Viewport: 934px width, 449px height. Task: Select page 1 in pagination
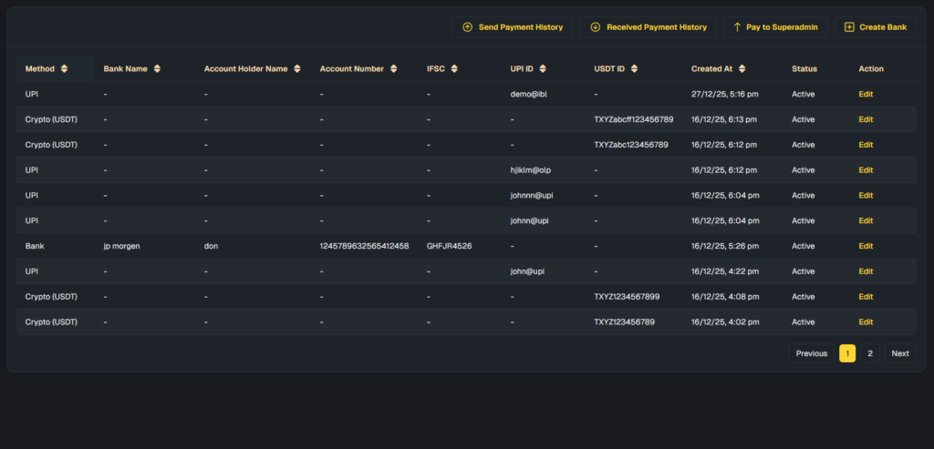847,353
